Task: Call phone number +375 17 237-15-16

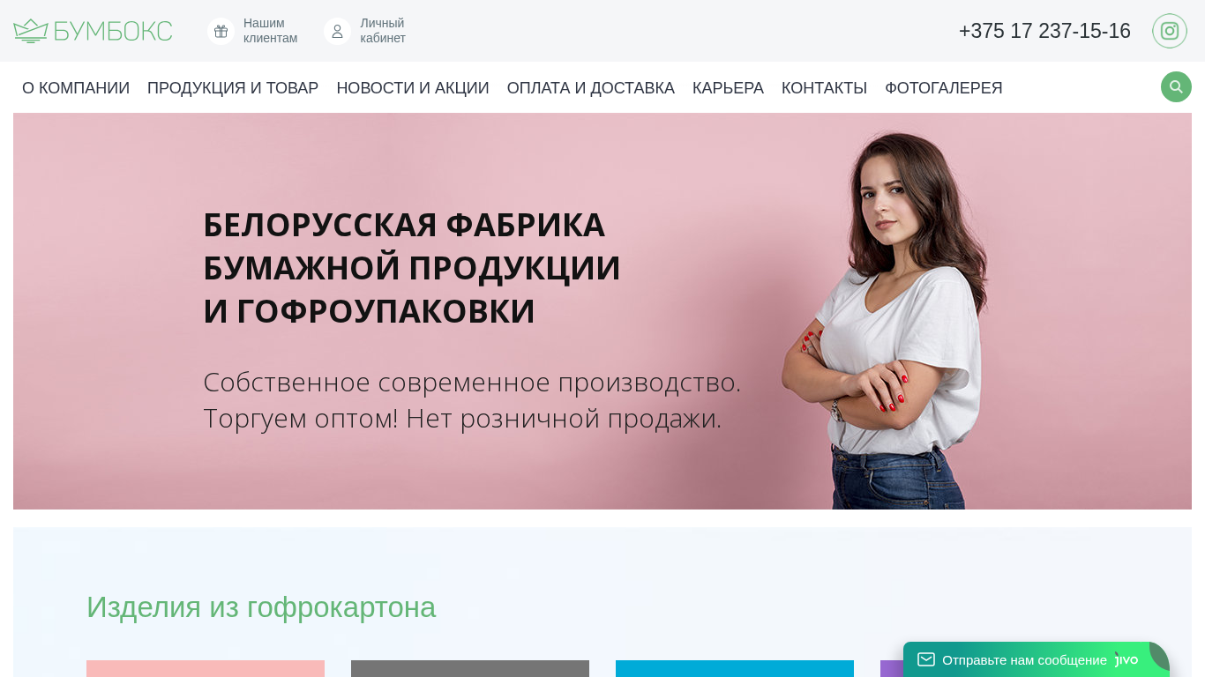Action: click(1044, 31)
